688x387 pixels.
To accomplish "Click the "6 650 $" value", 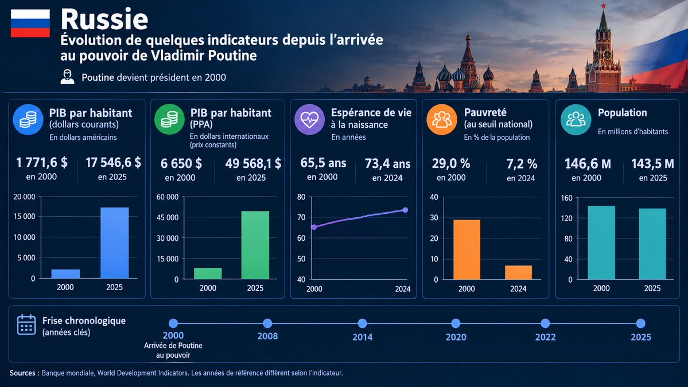I will pyautogui.click(x=181, y=163).
